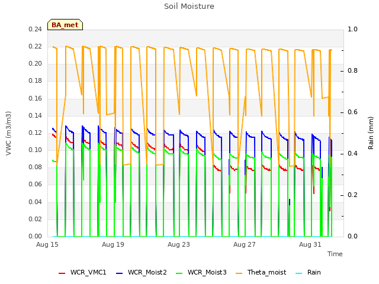This screenshot has width=379, height=284.
Task: Click the 0.2 right axis value
Action: [x=352, y=195]
